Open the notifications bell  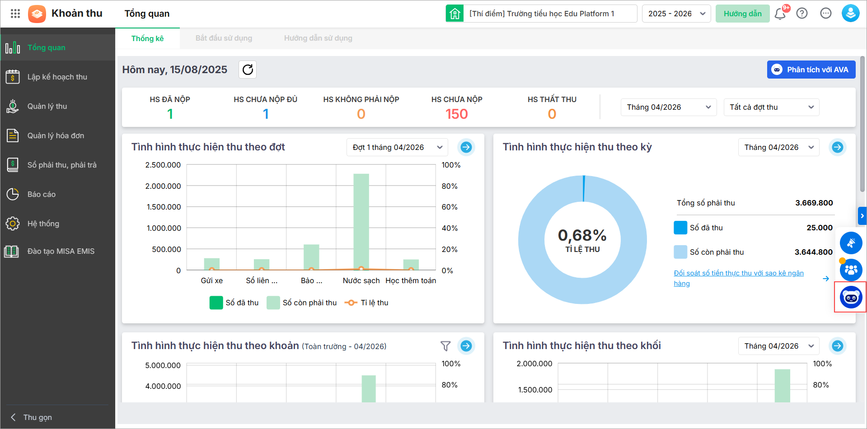(x=780, y=14)
